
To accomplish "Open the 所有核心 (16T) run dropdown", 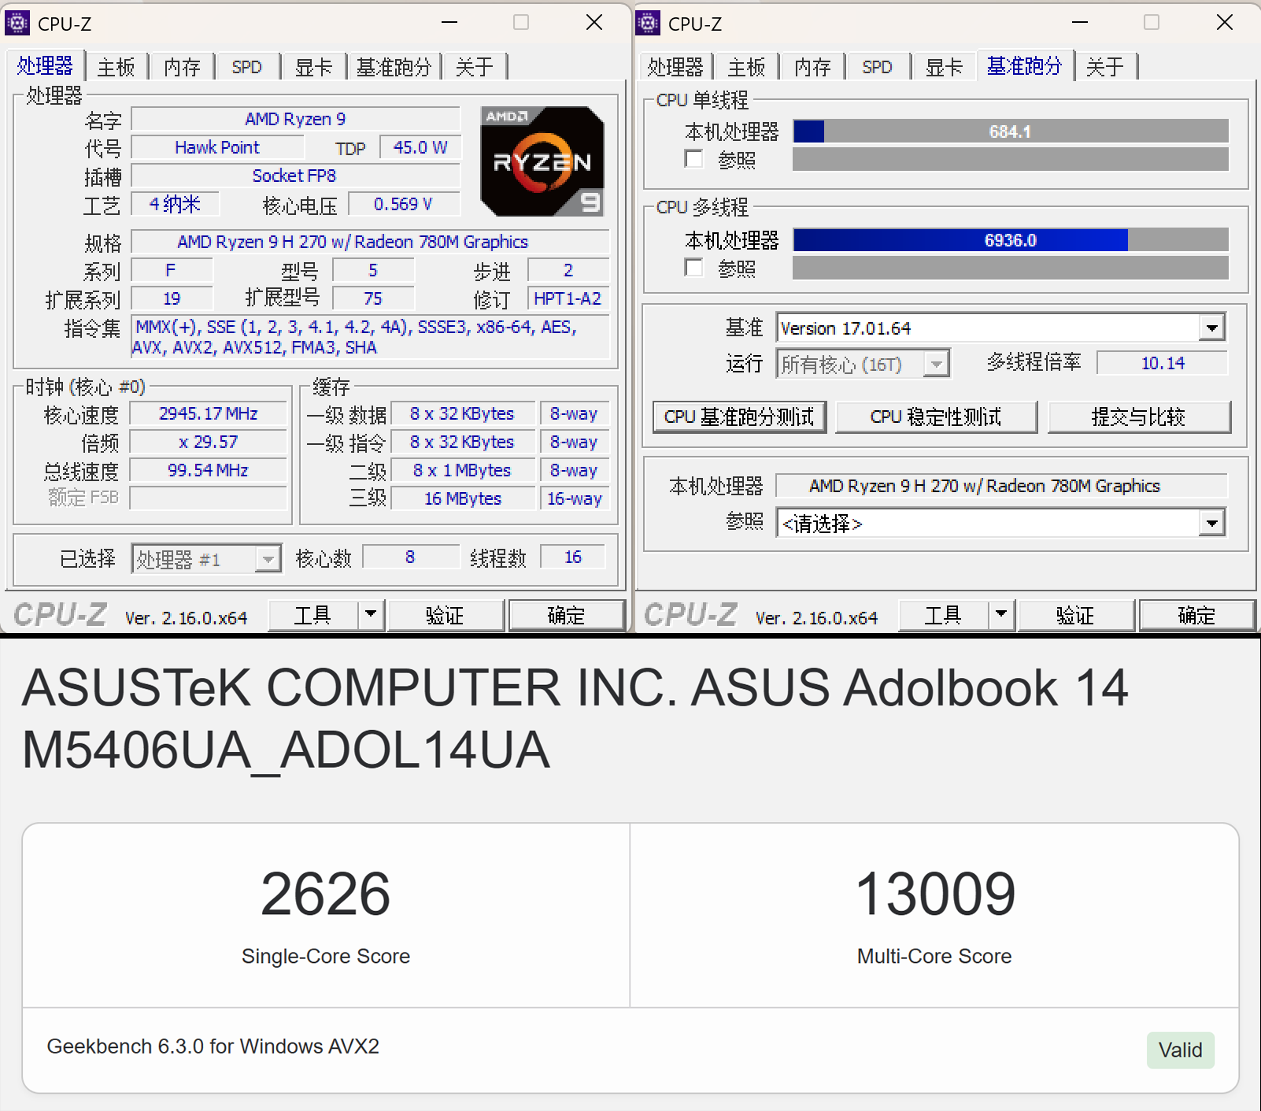I will pos(936,364).
